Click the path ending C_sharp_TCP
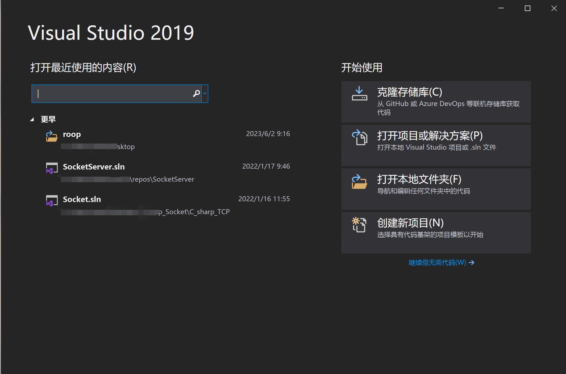 point(145,212)
